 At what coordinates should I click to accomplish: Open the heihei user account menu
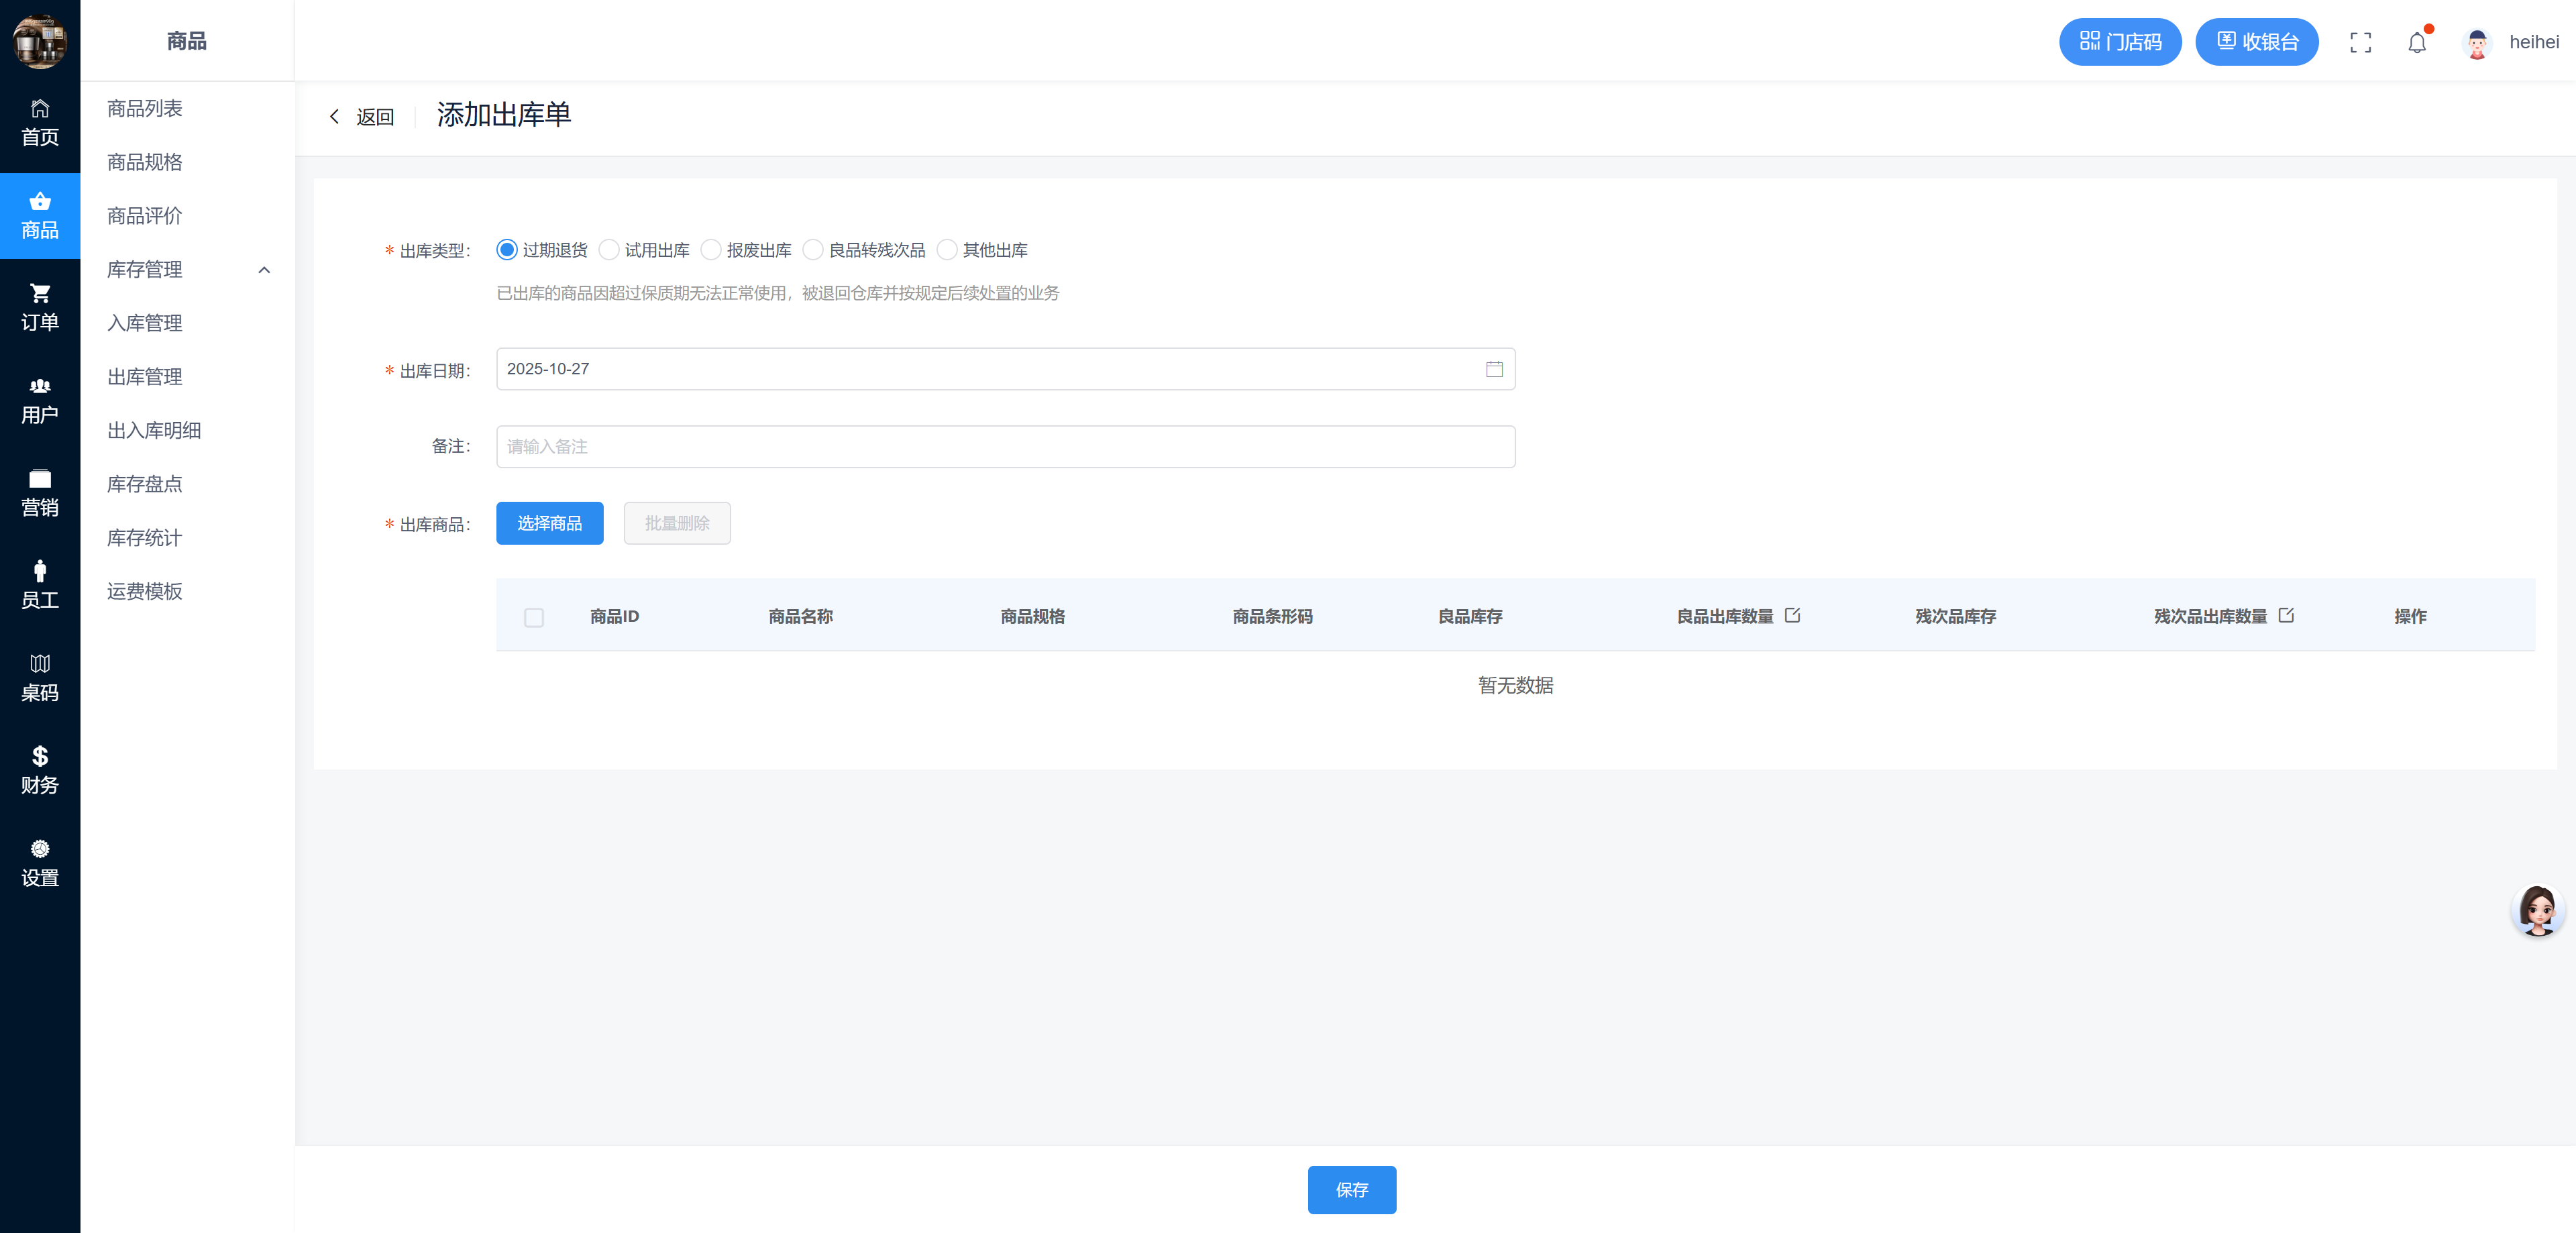[2511, 42]
